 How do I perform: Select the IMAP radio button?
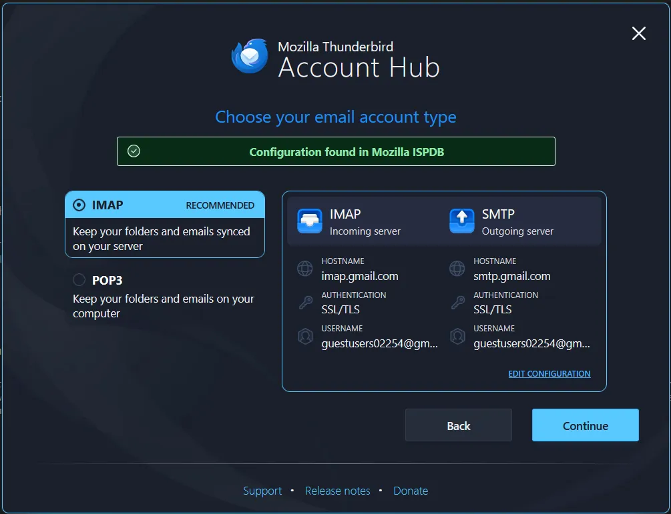[x=79, y=205]
